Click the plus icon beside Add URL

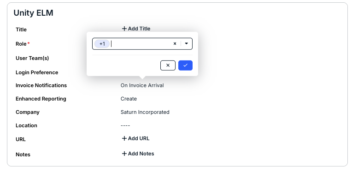pos(124,138)
